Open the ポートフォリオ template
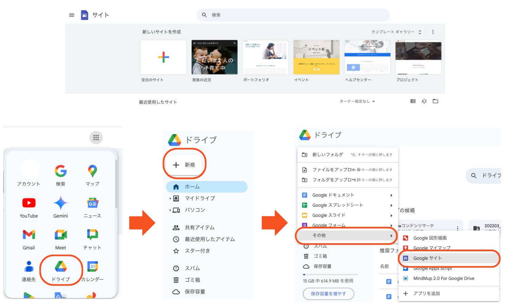This screenshot has height=306, width=510. (x=266, y=57)
